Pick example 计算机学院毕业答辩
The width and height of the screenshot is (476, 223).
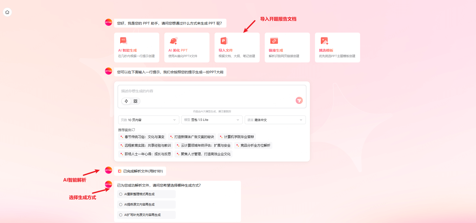tap(237, 137)
